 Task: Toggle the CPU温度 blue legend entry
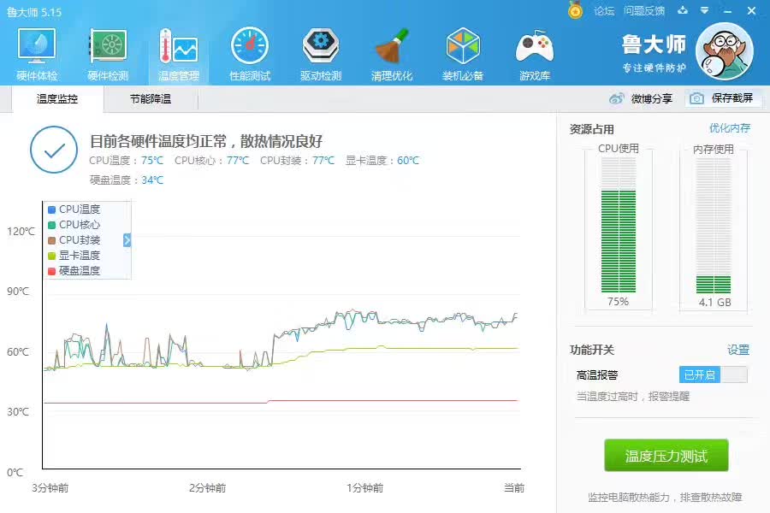[x=74, y=209]
